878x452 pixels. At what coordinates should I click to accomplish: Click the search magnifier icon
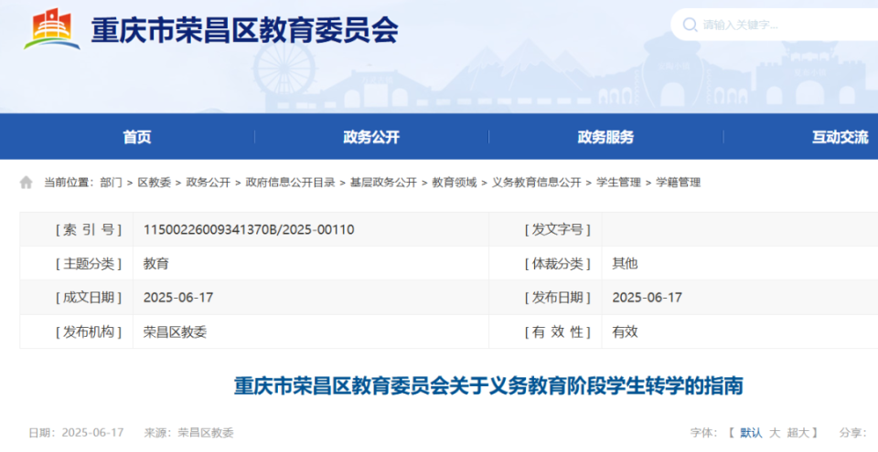click(x=690, y=25)
